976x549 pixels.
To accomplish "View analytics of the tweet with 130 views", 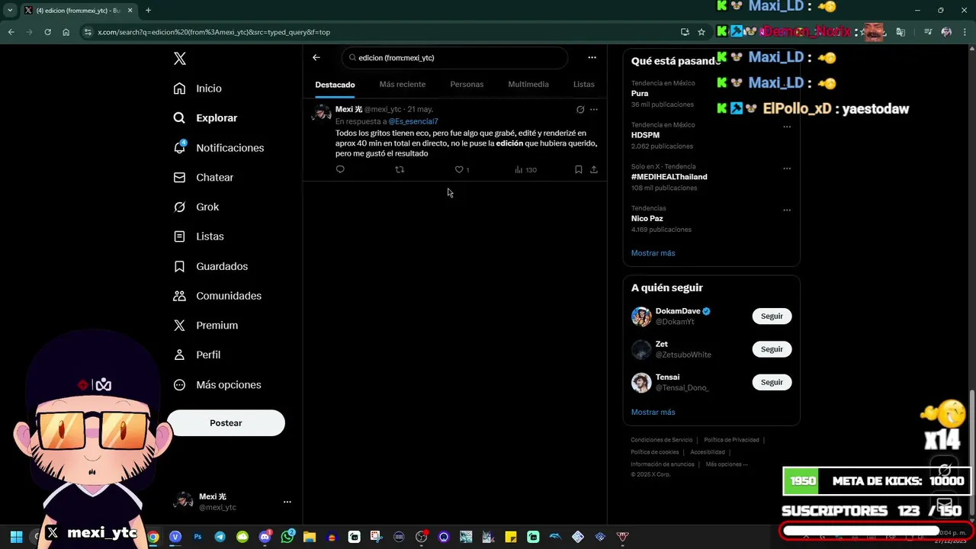I will (525, 170).
